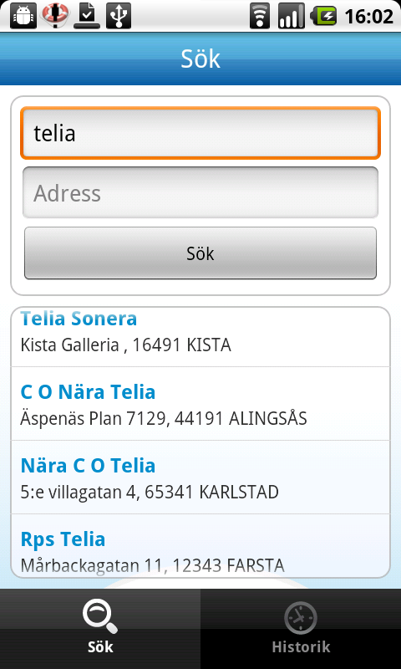
Task: Open the Nära C O Telia result
Action: point(200,477)
